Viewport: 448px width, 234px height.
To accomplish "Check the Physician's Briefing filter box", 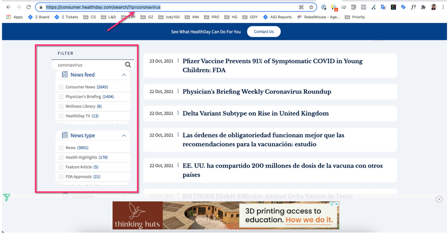I will point(61,97).
